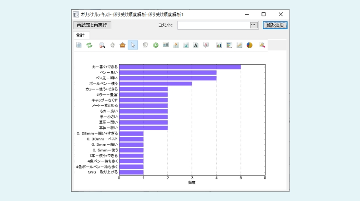Click the green plus add icon
Viewport: 360px width, 201px height.
[x=156, y=45]
